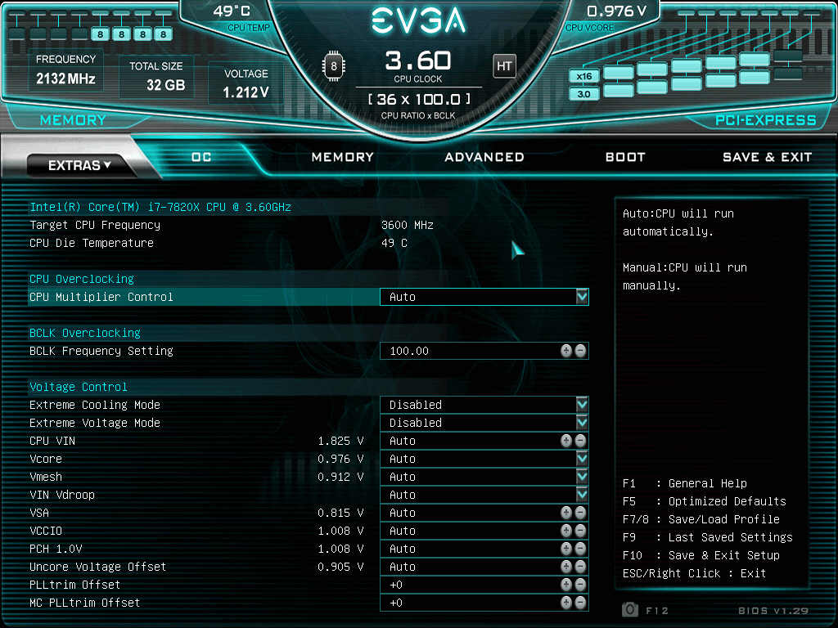
Task: Increase BCLK Frequency Setting with plus icon
Action: tap(566, 351)
